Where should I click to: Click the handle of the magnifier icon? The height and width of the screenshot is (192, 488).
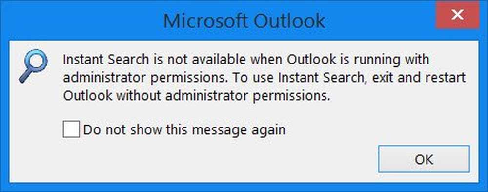pos(25,76)
